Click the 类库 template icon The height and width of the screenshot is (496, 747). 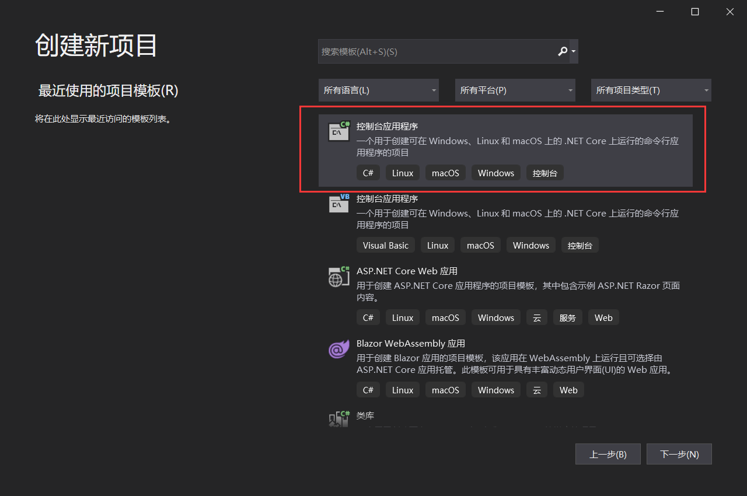pos(338,419)
